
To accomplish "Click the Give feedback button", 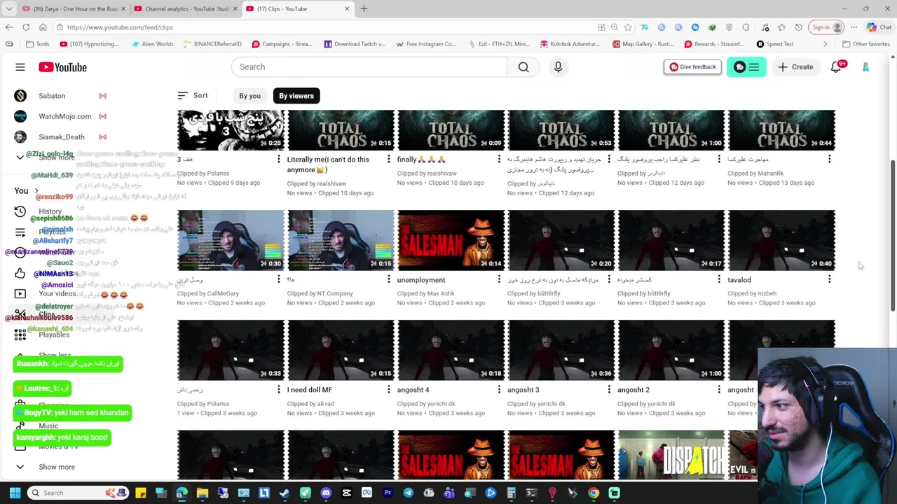I will (x=692, y=67).
